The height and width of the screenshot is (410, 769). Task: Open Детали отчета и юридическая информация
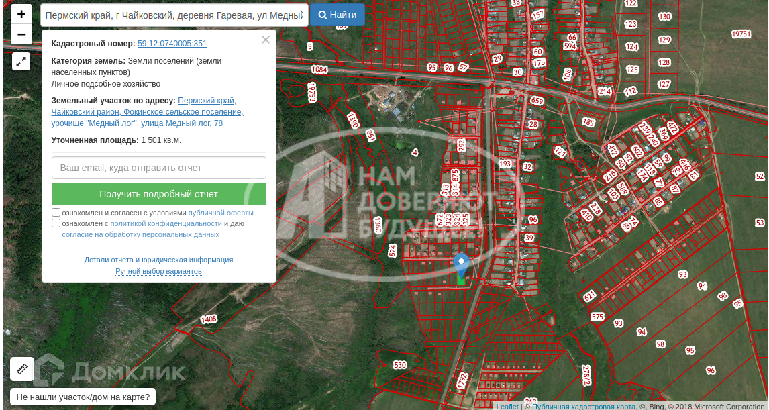tap(158, 260)
